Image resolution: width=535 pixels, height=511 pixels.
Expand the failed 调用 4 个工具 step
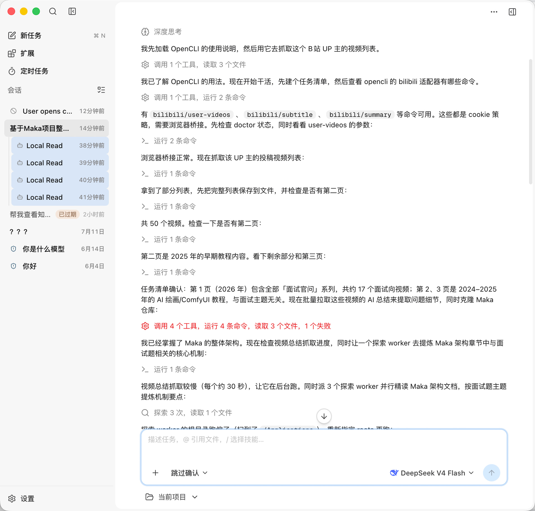(x=236, y=326)
